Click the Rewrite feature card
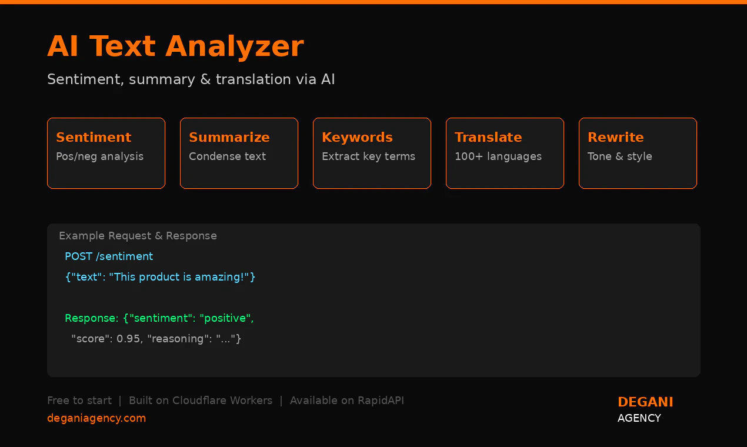This screenshot has width=747, height=447. pyautogui.click(x=638, y=153)
